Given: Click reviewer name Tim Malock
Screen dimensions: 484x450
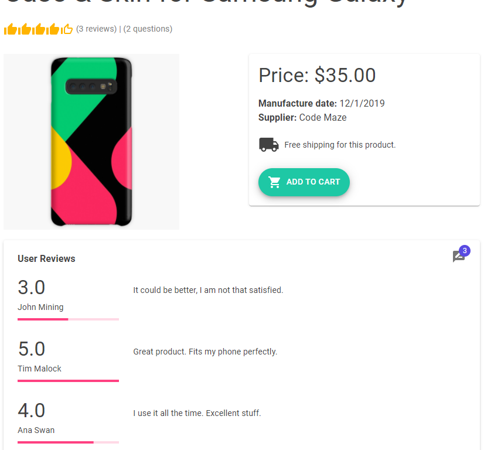Looking at the screenshot, I should [x=39, y=369].
